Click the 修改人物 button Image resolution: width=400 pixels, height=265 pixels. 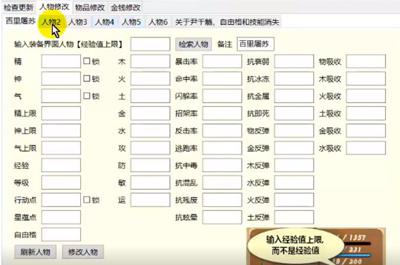83,252
